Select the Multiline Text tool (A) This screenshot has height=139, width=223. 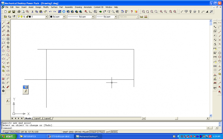3,87
